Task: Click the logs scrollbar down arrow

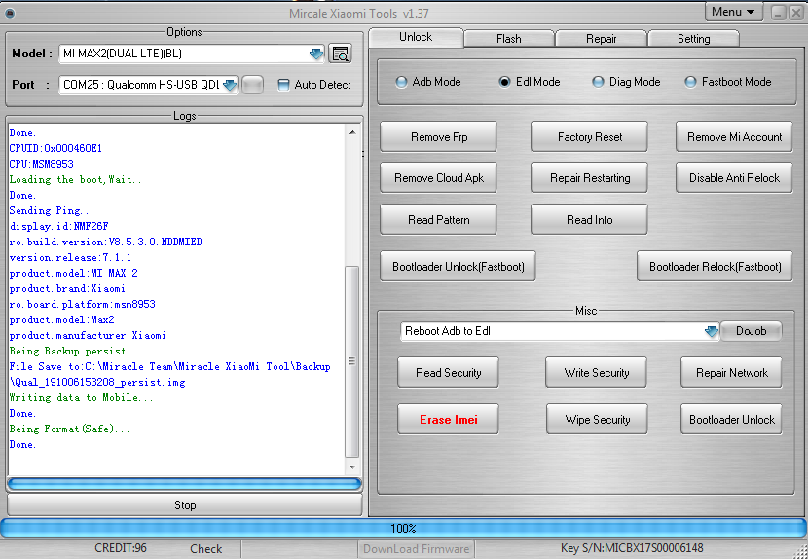Action: pos(352,467)
